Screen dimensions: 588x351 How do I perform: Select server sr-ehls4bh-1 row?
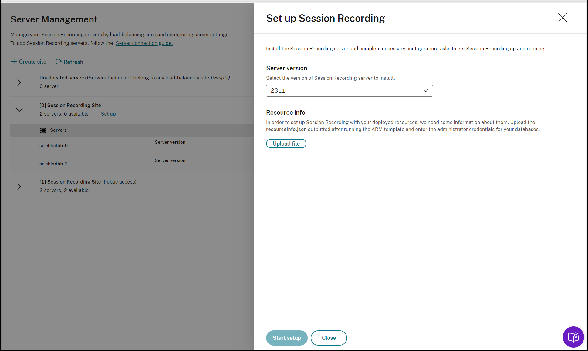click(54, 164)
